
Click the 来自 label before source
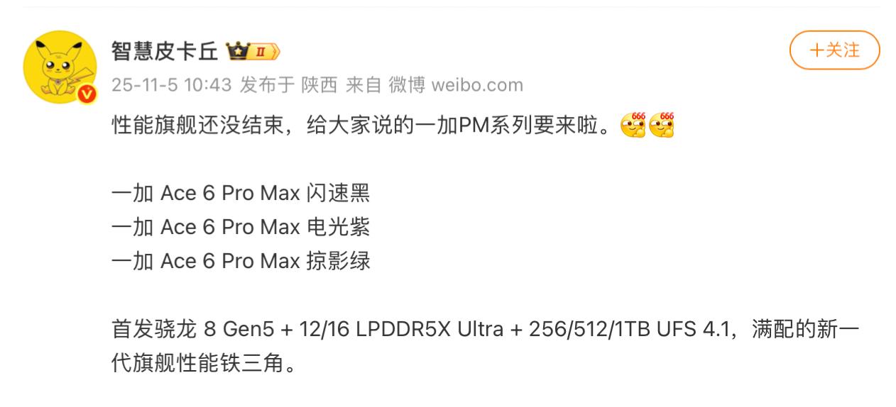point(364,85)
